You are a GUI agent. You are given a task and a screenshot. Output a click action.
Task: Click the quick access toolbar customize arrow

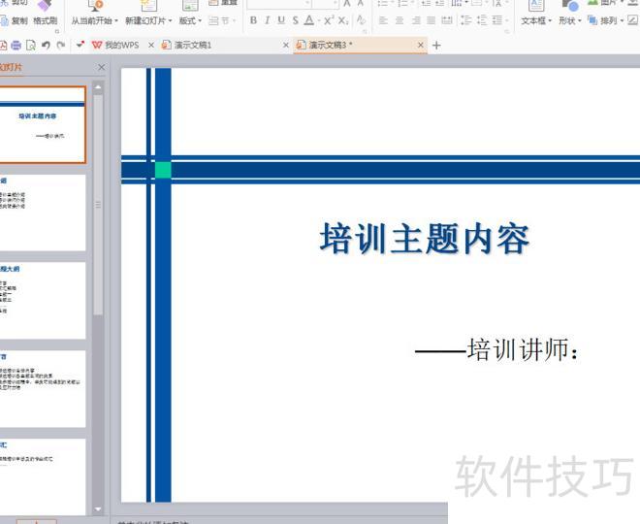click(80, 44)
